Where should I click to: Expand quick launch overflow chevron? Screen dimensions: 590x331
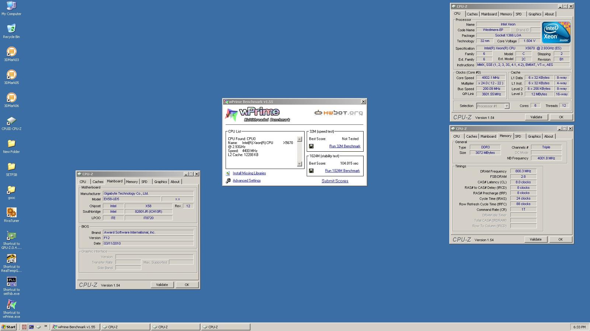(46, 326)
